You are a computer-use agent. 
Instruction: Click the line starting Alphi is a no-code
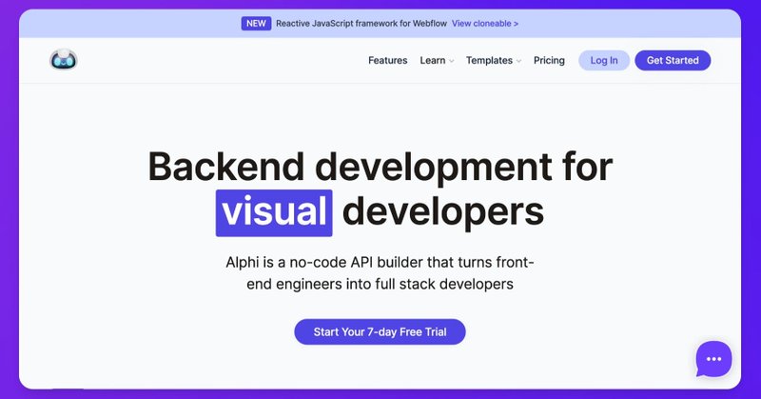click(x=380, y=263)
